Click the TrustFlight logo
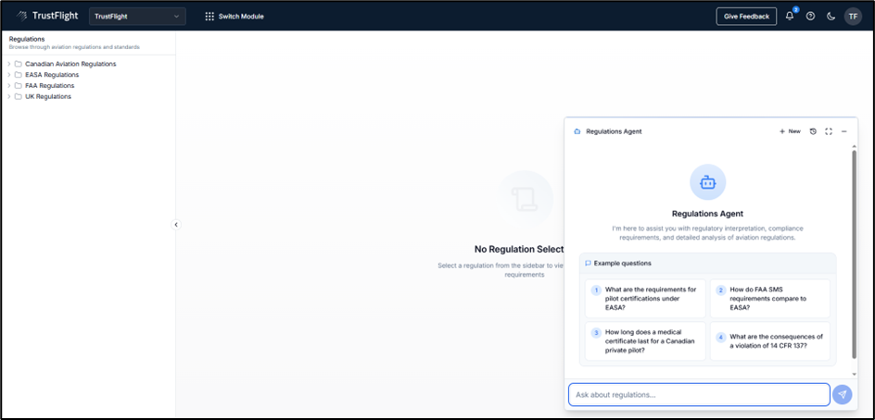 point(47,16)
